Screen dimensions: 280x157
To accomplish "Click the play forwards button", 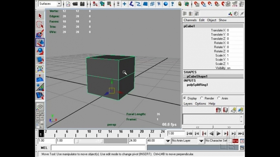I will [x=218, y=133].
